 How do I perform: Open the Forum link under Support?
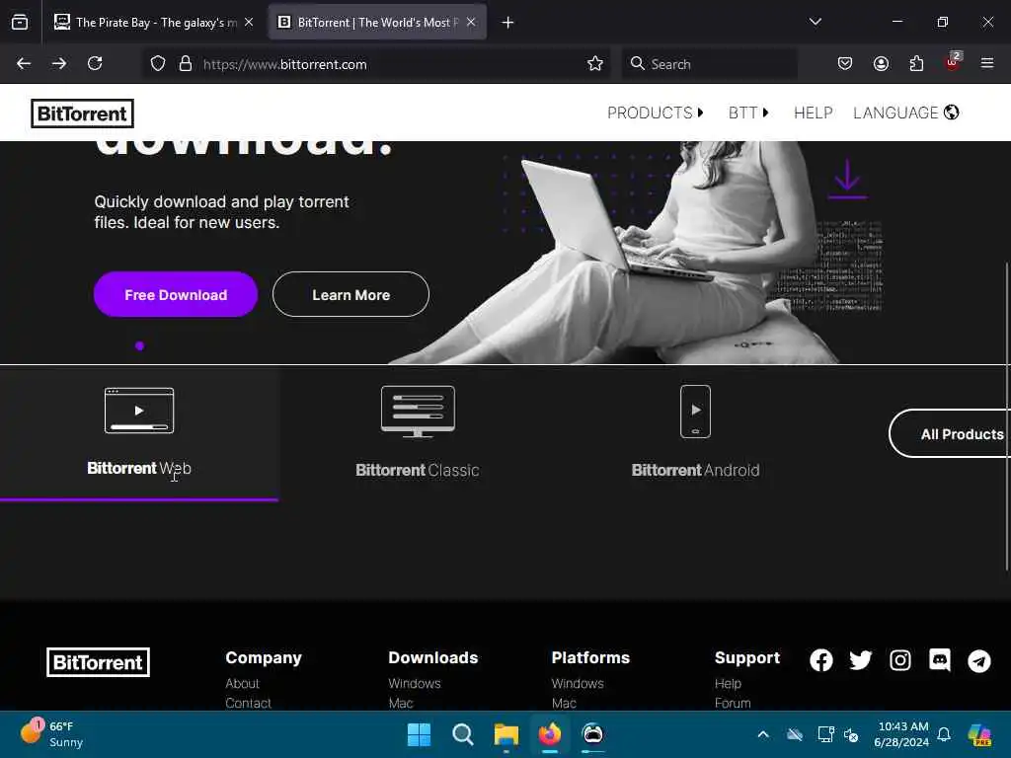coord(733,703)
